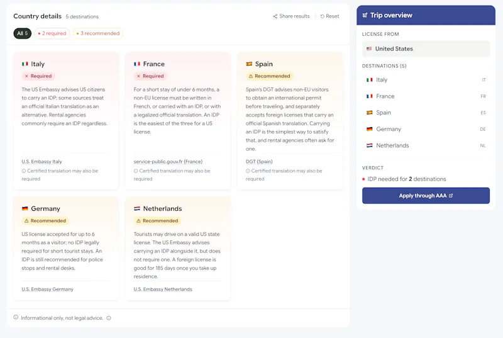This screenshot has width=503, height=338.
Task: Select Germany in the destinations list
Action: [426, 129]
